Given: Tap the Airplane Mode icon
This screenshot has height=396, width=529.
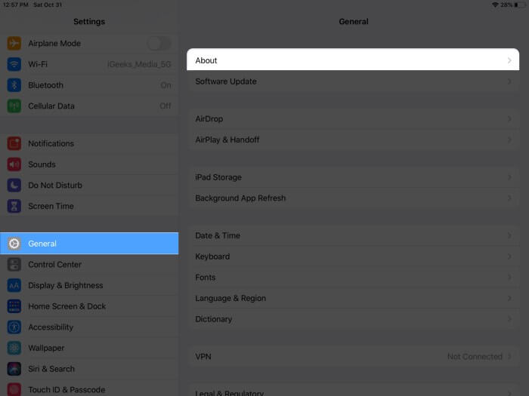Looking at the screenshot, I should click(14, 44).
